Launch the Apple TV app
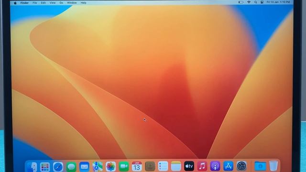Screen dimensions: 306x172 click(x=189, y=166)
